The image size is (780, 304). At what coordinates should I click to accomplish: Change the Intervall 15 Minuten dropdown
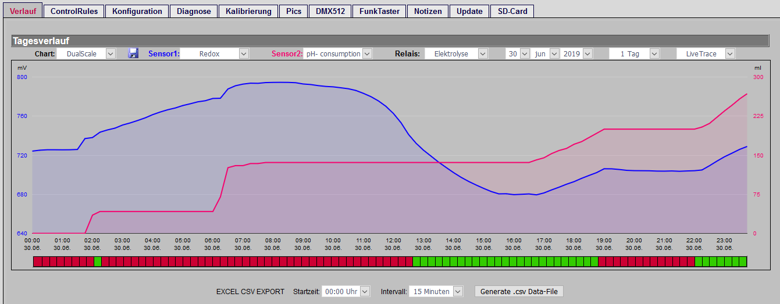point(436,291)
